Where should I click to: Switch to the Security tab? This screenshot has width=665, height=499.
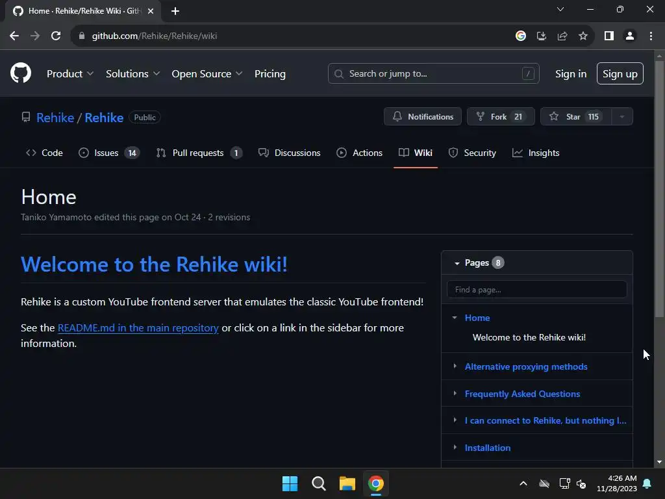(x=472, y=153)
